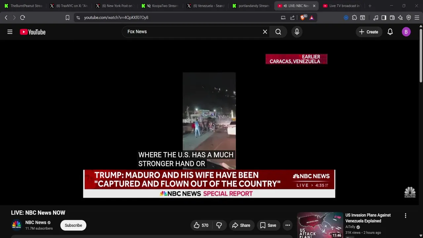Click the LIVE: NBC News NOW title
The height and width of the screenshot is (238, 423).
(38, 213)
